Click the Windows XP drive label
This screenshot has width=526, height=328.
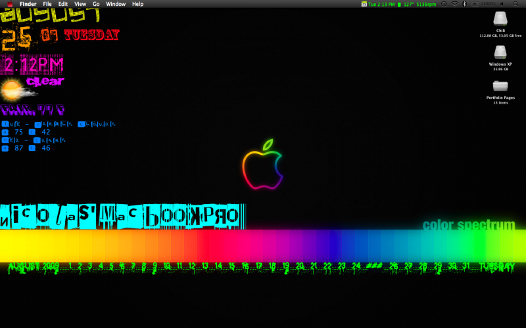tap(500, 64)
